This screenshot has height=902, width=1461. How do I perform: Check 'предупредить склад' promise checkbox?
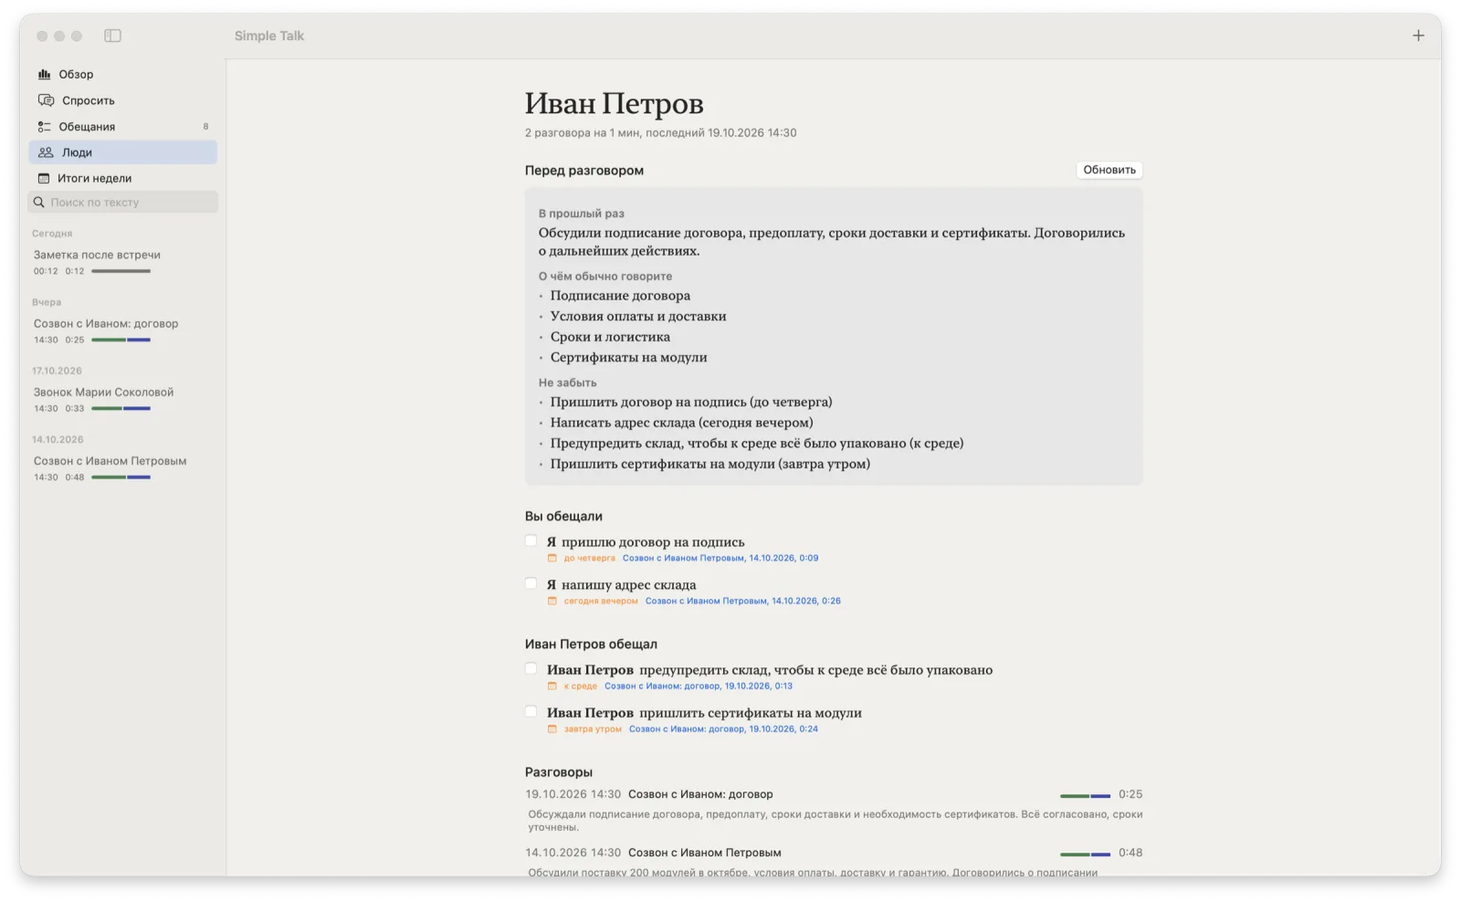coord(531,668)
